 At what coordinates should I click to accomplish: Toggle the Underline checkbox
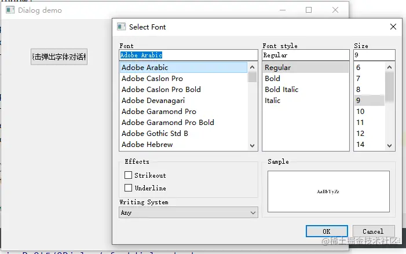pyautogui.click(x=129, y=187)
